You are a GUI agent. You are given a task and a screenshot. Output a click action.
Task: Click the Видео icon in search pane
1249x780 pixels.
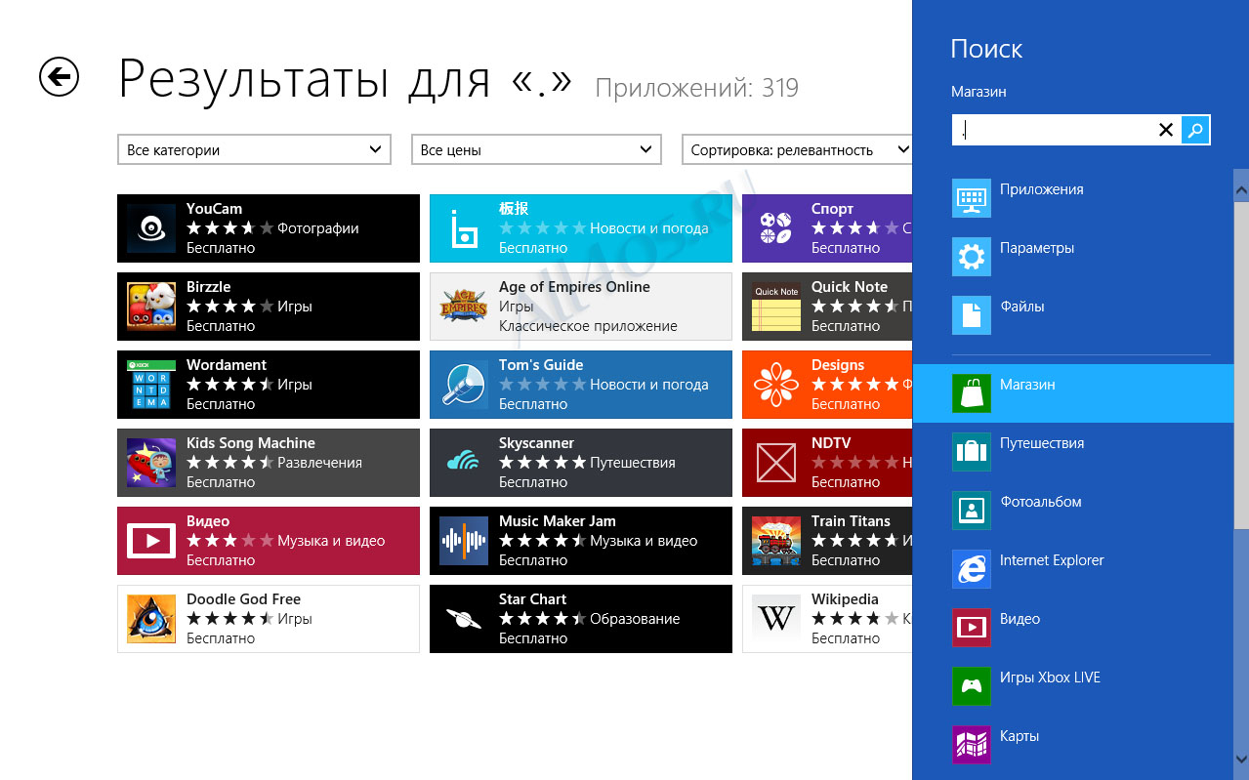pyautogui.click(x=971, y=628)
